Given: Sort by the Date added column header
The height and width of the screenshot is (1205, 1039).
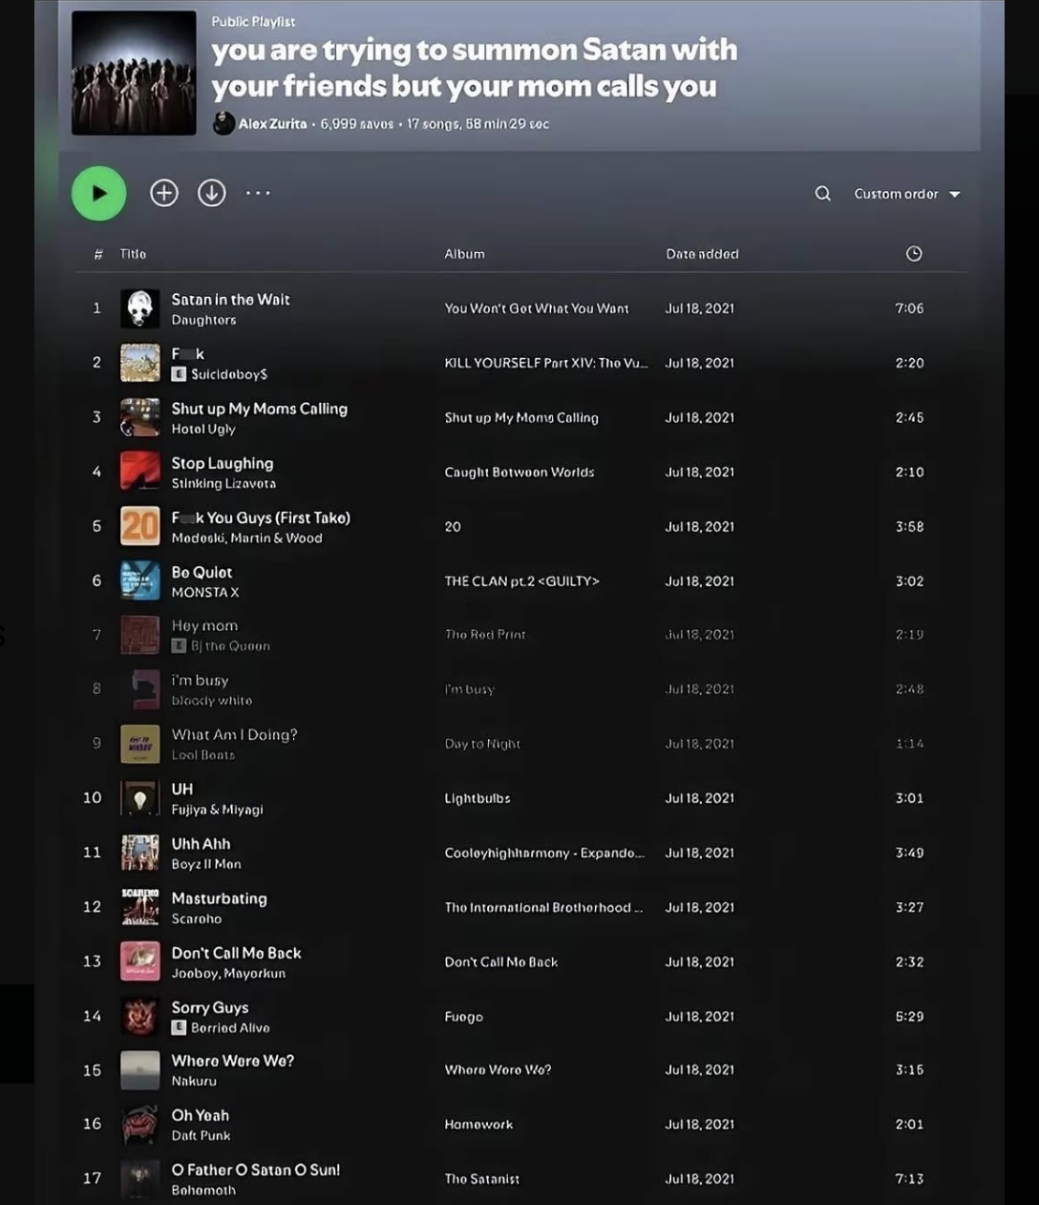Looking at the screenshot, I should [x=702, y=254].
